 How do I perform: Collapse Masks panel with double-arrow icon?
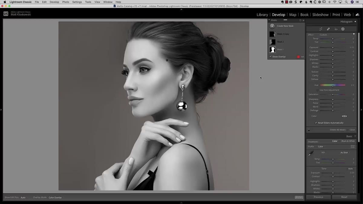coord(303,20)
